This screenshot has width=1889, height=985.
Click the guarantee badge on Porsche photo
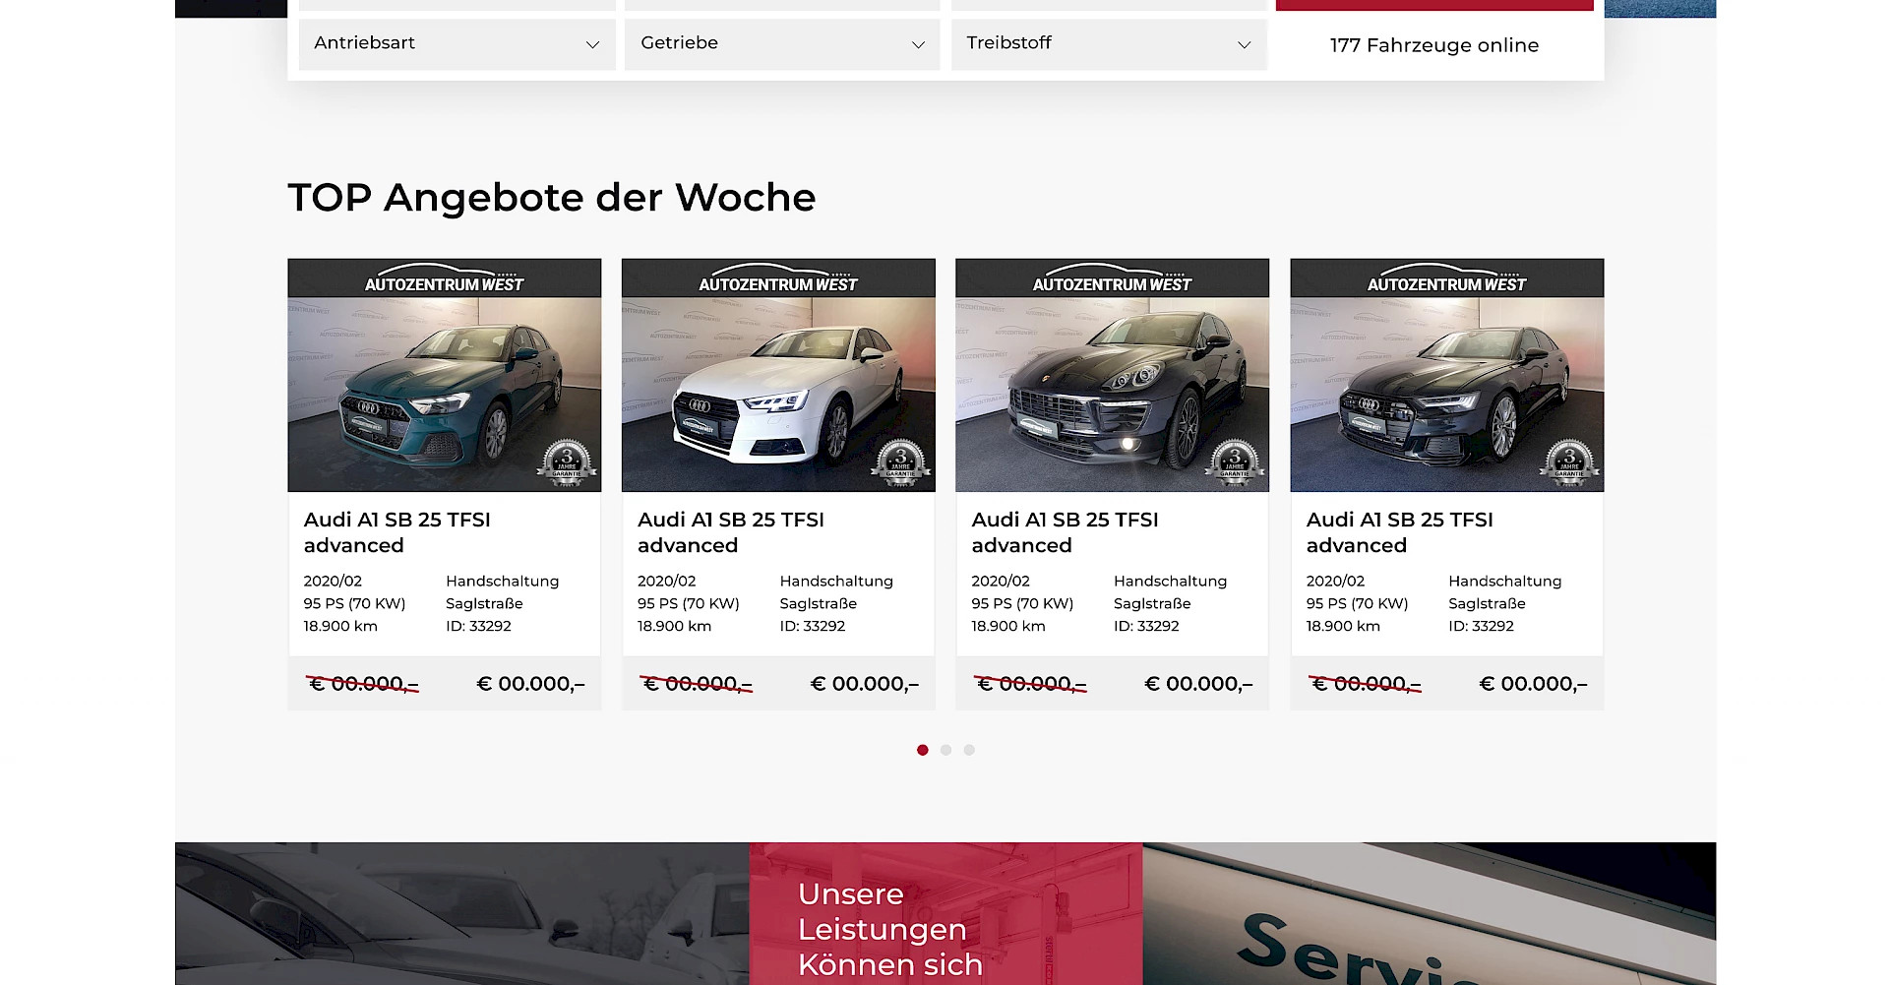tap(1235, 462)
